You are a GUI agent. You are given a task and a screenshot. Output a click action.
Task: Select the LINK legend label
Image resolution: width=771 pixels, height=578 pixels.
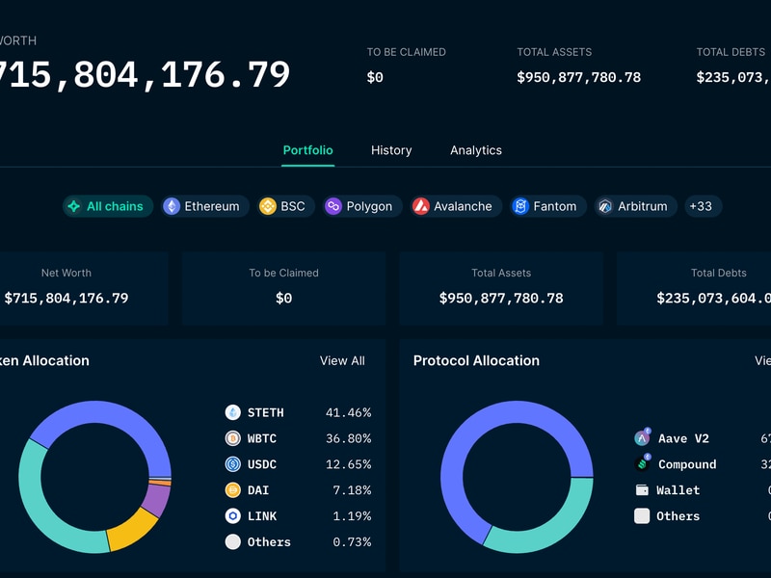(x=262, y=516)
